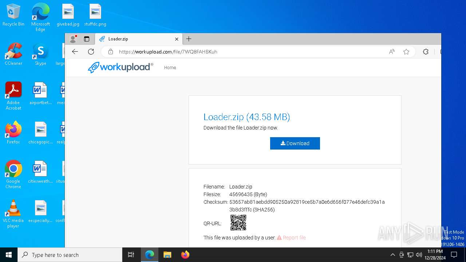Open File Explorer from the taskbar
Image resolution: width=466 pixels, height=262 pixels.
[x=167, y=255]
